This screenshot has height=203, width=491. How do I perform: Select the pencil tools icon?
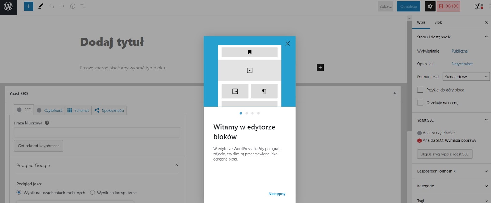41,6
